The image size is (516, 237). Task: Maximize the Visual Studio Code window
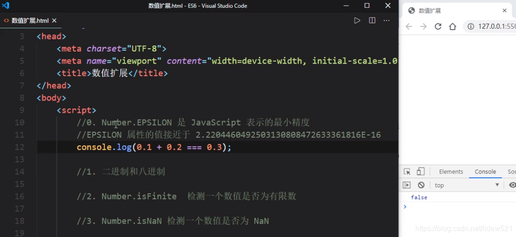[x=367, y=6]
